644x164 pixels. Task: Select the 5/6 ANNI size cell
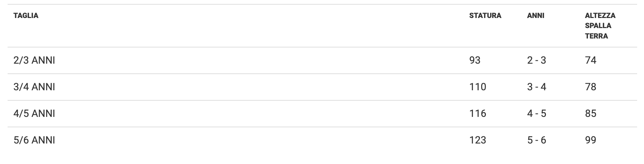pos(34,140)
